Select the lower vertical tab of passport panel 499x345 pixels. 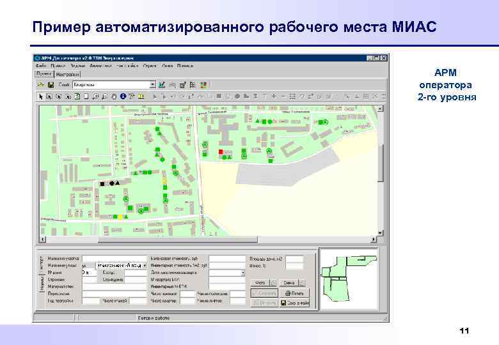tap(42, 284)
